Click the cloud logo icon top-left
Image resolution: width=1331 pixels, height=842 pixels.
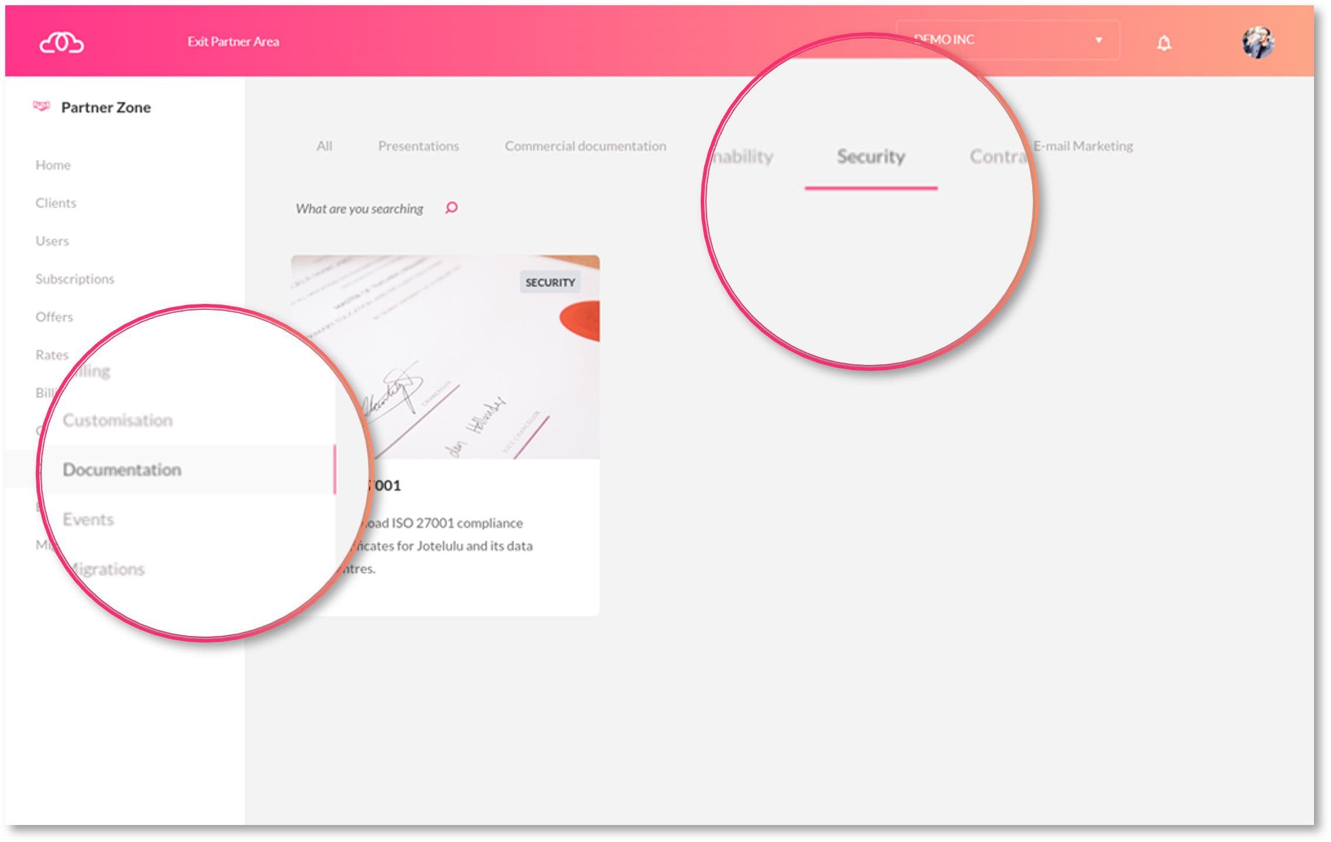(60, 40)
